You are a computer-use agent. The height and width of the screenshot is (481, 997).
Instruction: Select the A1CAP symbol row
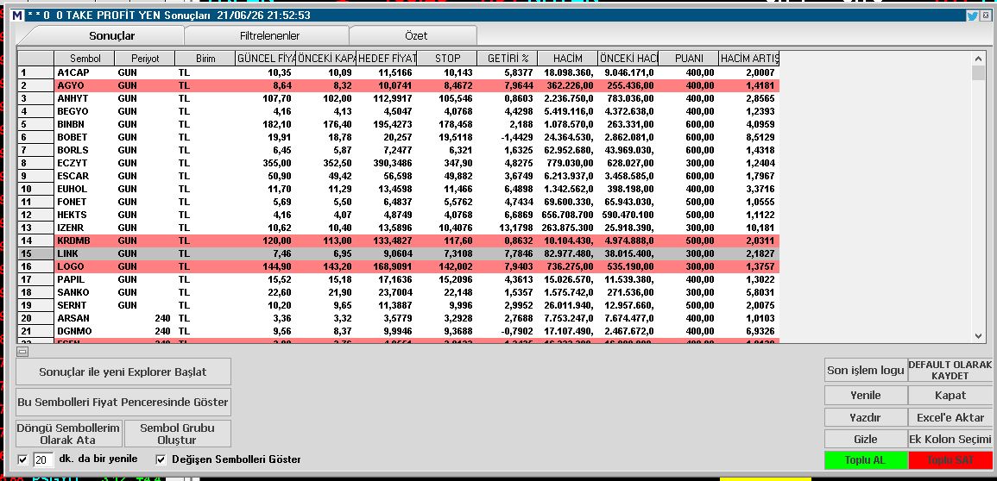click(399, 72)
